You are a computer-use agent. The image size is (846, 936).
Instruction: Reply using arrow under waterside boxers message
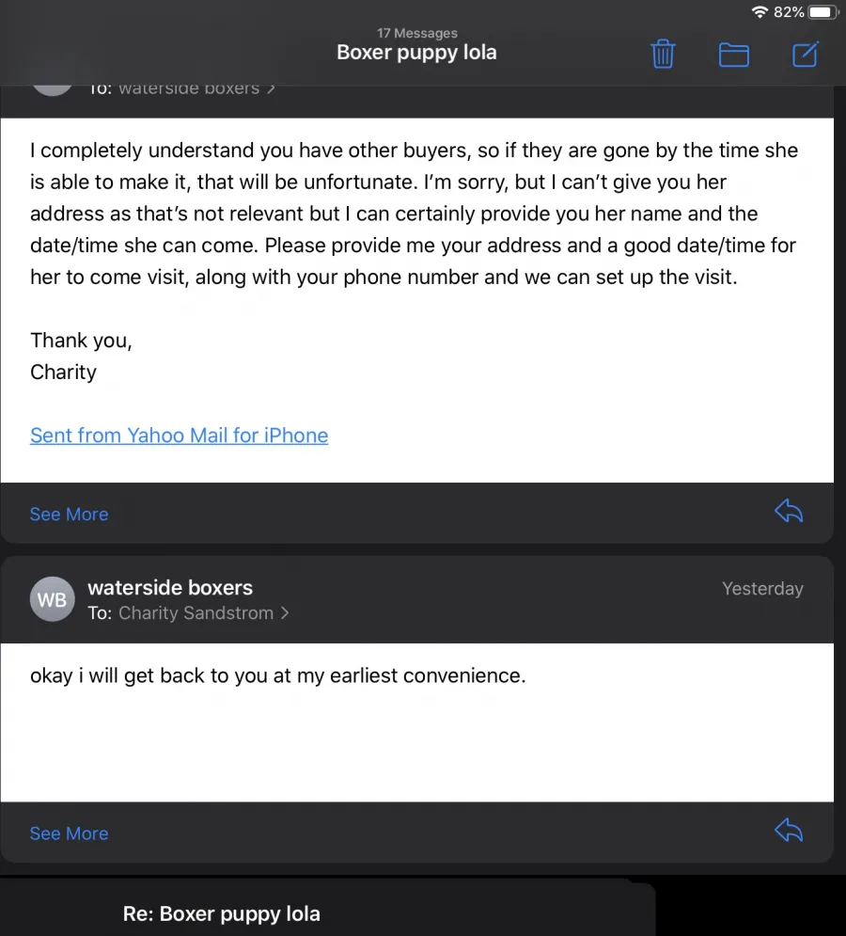tap(789, 831)
